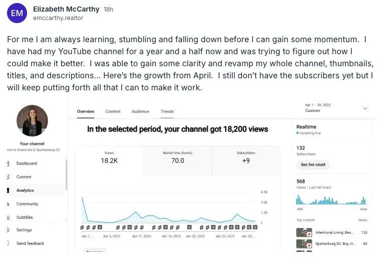Open the Trends tab
This screenshot has height=271, width=388.
(x=167, y=111)
